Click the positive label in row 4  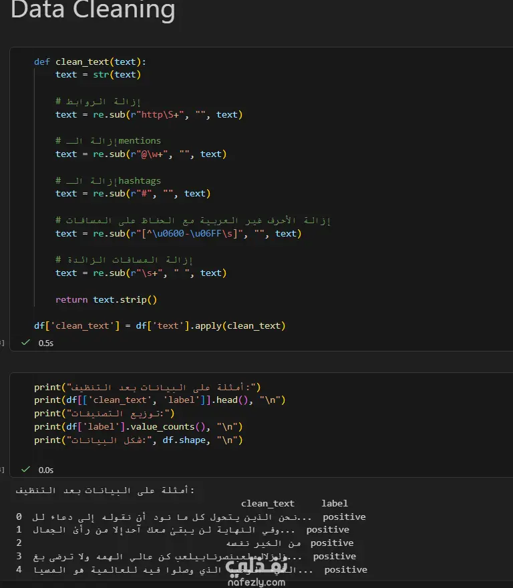(x=345, y=569)
